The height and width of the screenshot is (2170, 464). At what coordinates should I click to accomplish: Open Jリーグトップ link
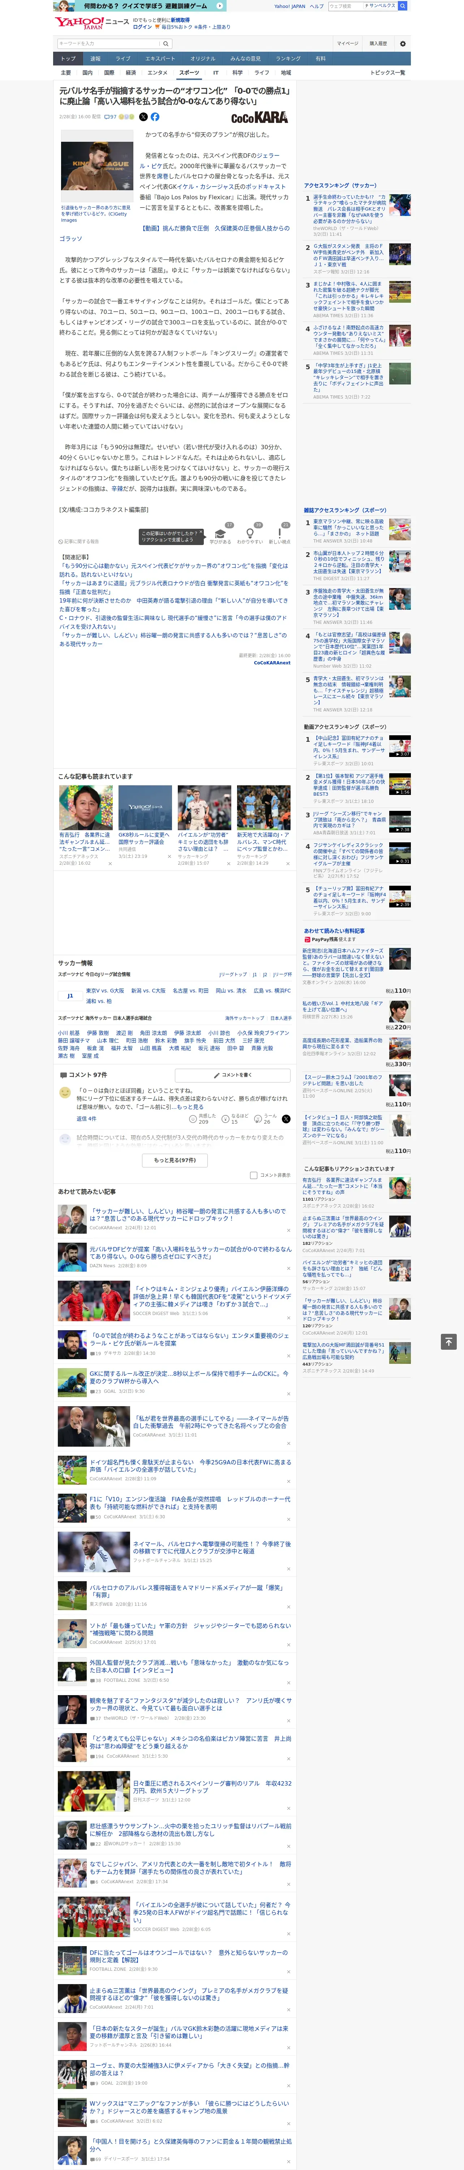point(233,975)
